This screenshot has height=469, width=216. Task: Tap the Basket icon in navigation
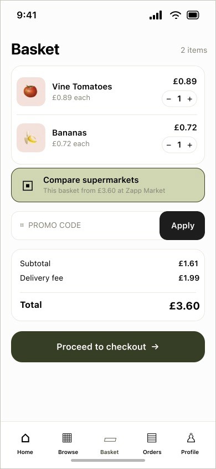click(110, 440)
